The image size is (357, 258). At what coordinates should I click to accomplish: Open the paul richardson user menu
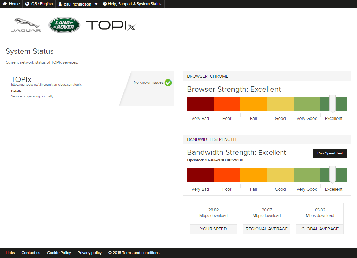78,4
